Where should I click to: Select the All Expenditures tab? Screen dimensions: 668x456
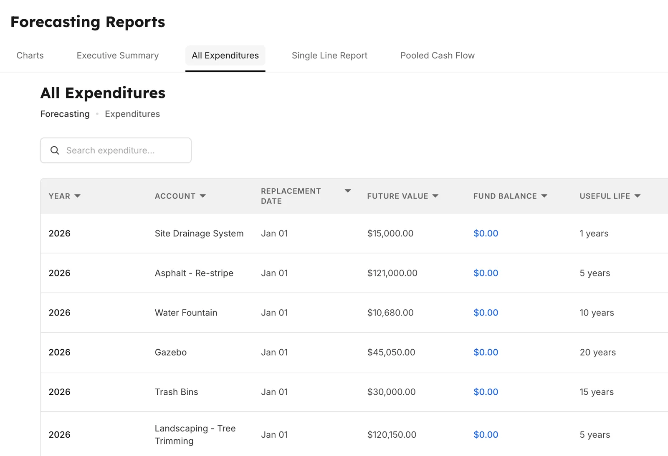coord(225,55)
